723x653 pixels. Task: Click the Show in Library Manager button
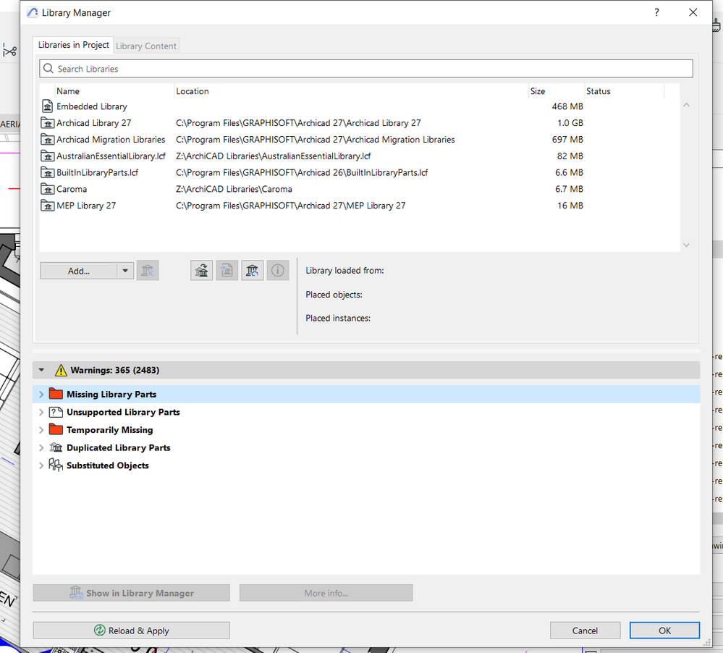[x=132, y=593]
